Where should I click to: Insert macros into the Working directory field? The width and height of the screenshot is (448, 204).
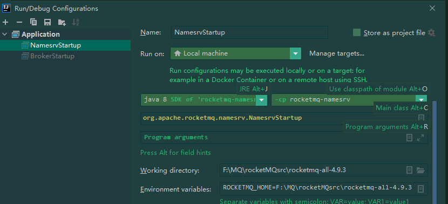[410, 171]
